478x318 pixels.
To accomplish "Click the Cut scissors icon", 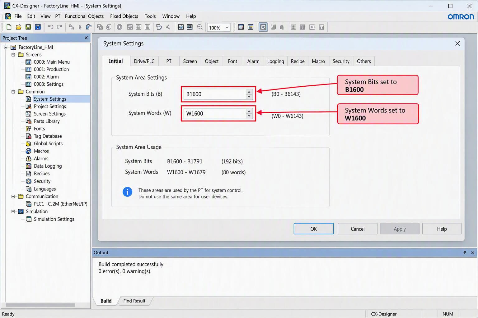I will point(80,27).
